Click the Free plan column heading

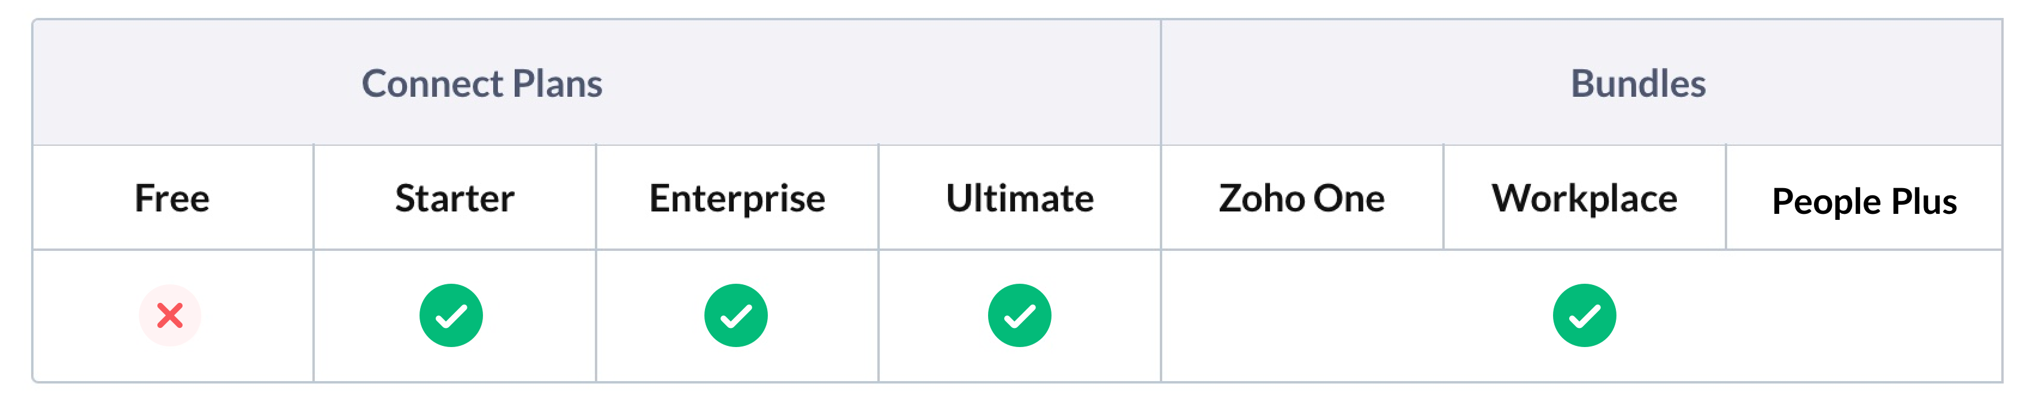pos(172,198)
